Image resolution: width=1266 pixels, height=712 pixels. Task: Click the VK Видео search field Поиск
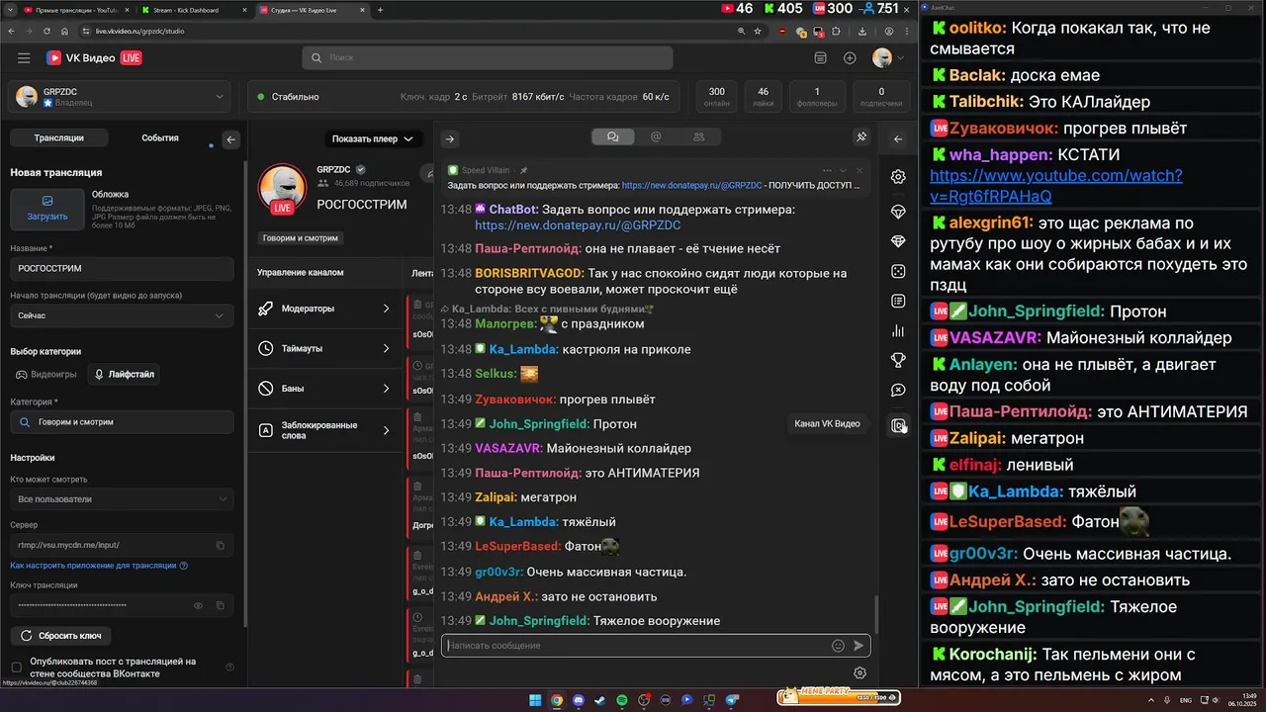tap(487, 58)
